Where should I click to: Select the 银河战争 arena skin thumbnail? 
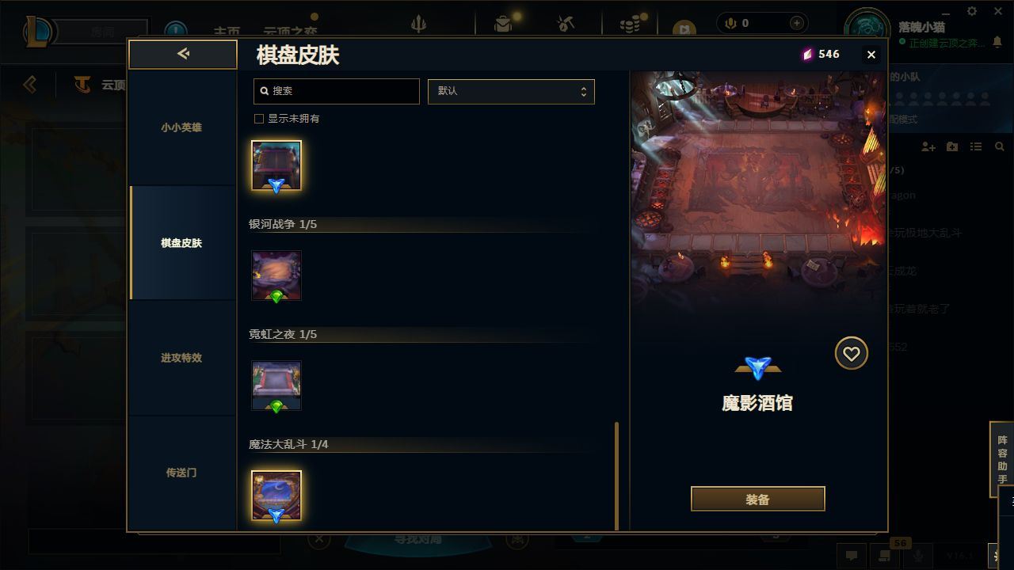(x=276, y=275)
